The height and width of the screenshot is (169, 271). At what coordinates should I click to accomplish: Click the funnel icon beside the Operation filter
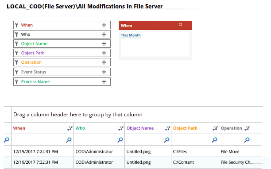point(16,62)
